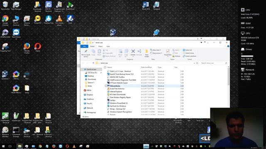Open the Nox desktop shortcut
The image size is (266, 149).
[27, 75]
